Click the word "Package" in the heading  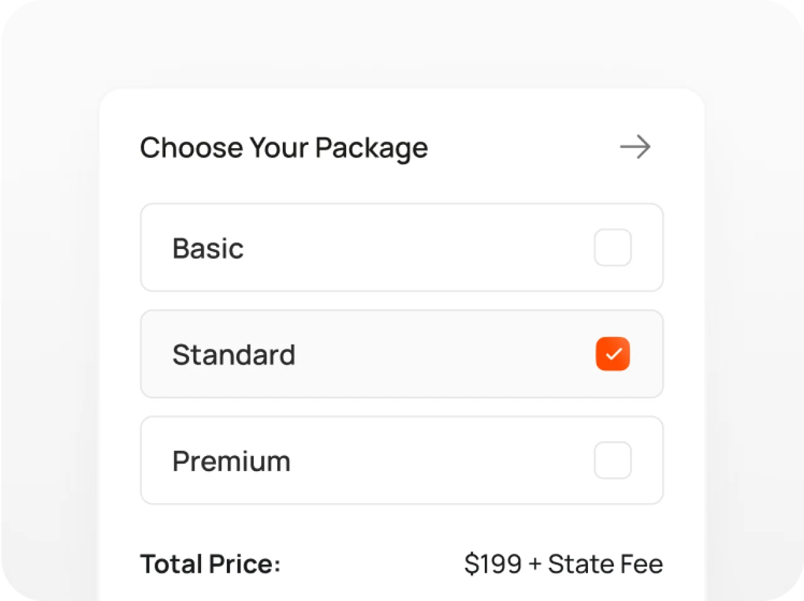click(371, 149)
